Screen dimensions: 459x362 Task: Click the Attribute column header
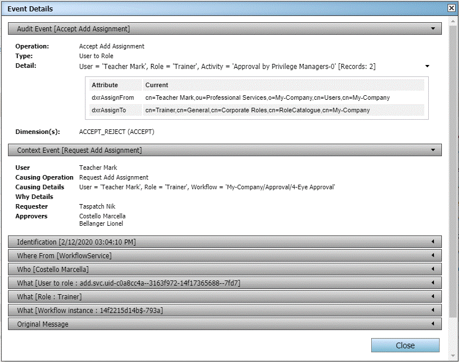[105, 85]
